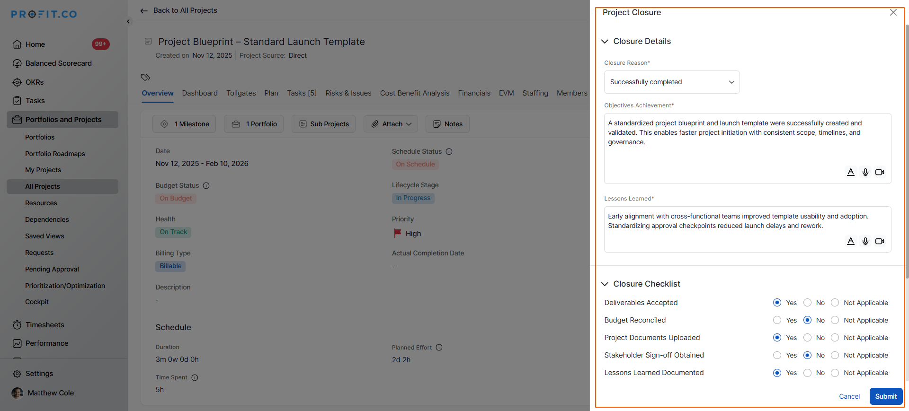Open project Notes

(447, 124)
